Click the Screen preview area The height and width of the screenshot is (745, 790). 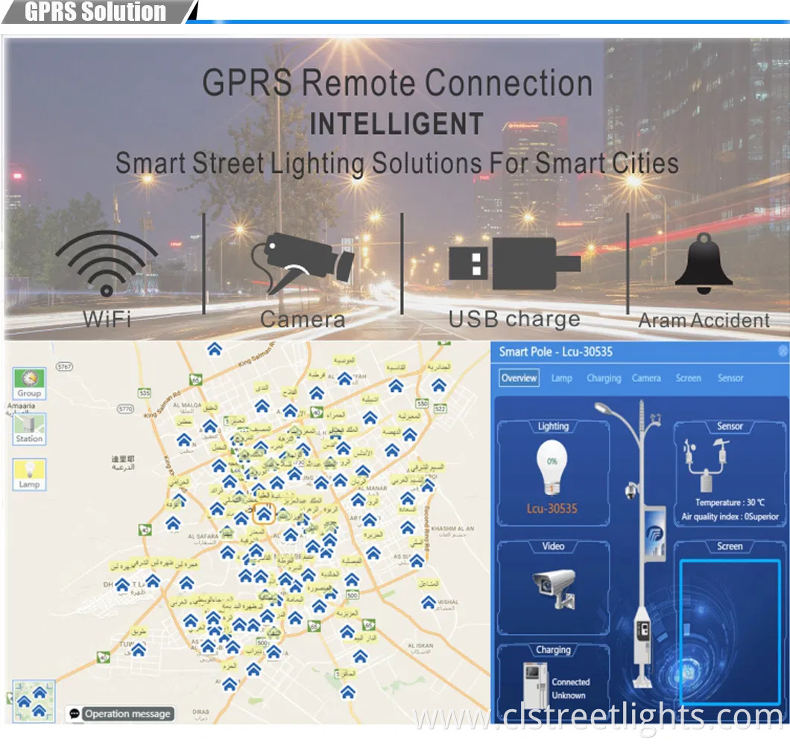[730, 632]
